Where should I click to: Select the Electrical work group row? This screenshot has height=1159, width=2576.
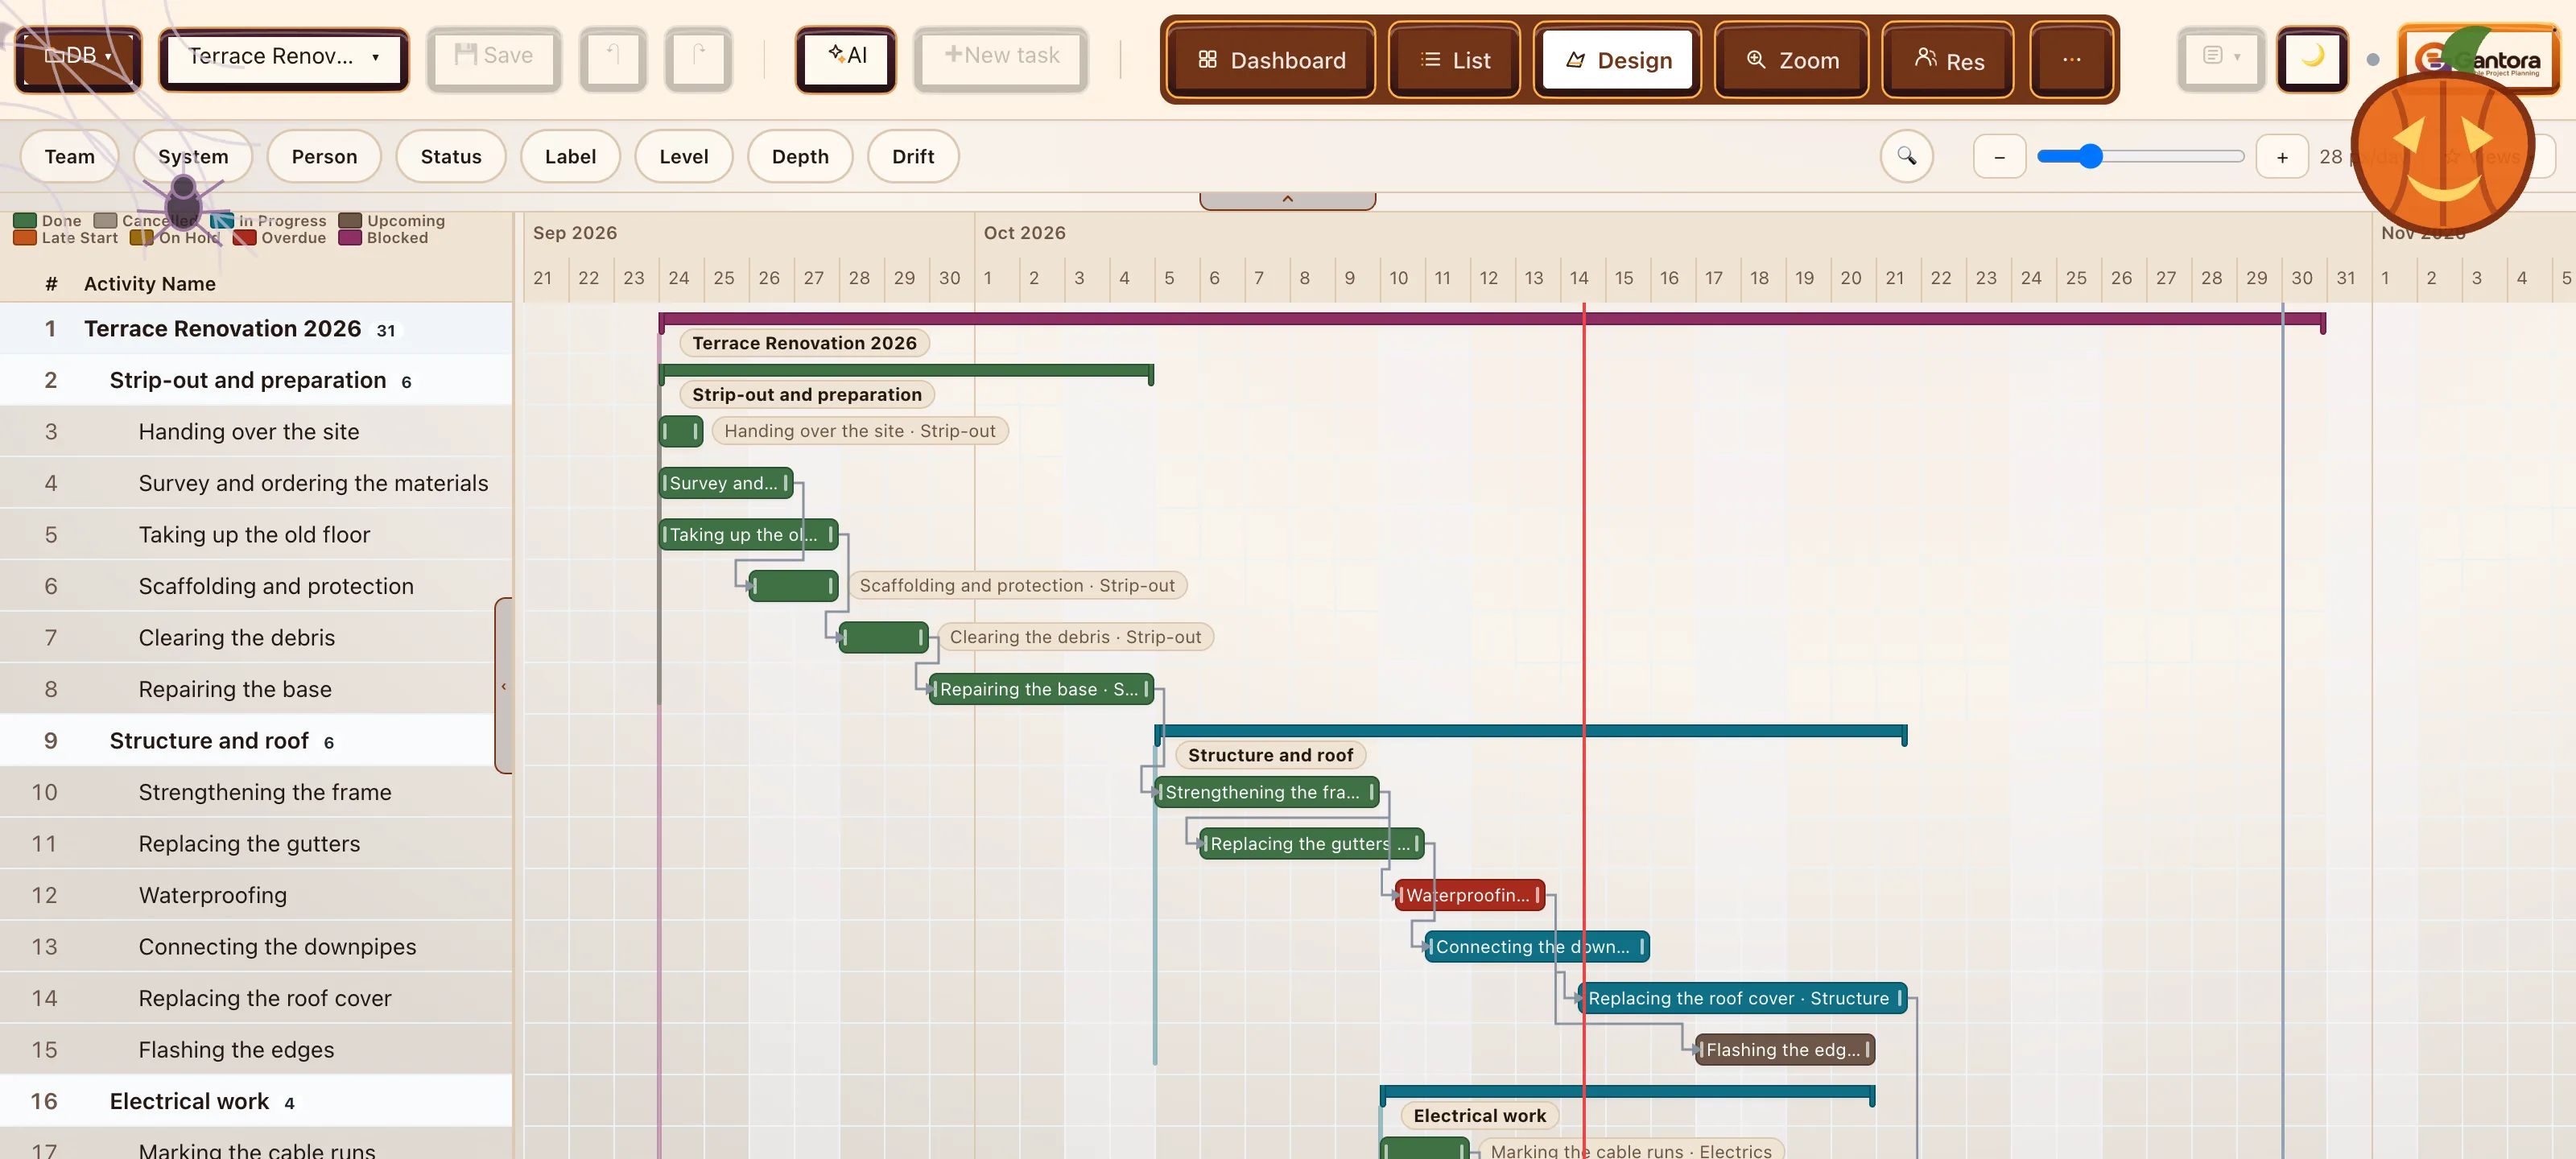(x=256, y=1101)
